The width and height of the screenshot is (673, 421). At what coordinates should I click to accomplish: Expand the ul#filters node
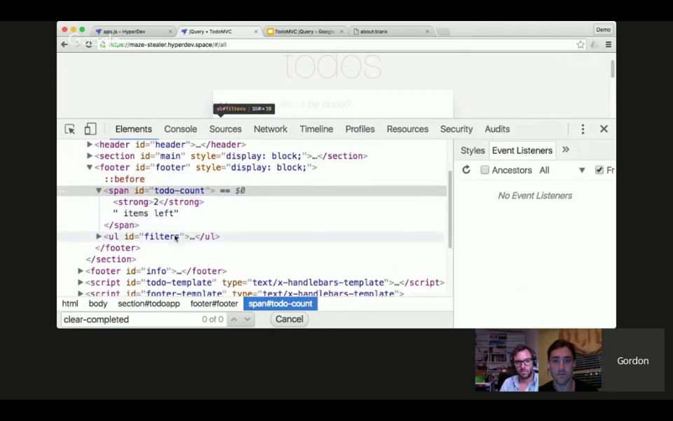[x=99, y=236]
